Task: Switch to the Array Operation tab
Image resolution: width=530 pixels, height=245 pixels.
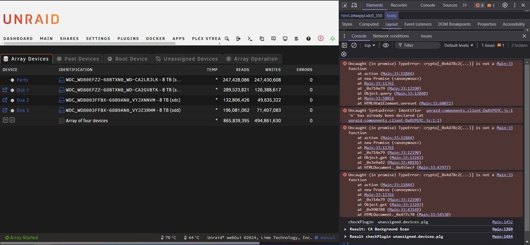Action: pos(252,59)
